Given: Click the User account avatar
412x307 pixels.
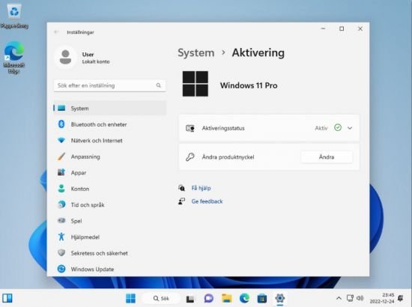Looking at the screenshot, I should (x=65, y=57).
